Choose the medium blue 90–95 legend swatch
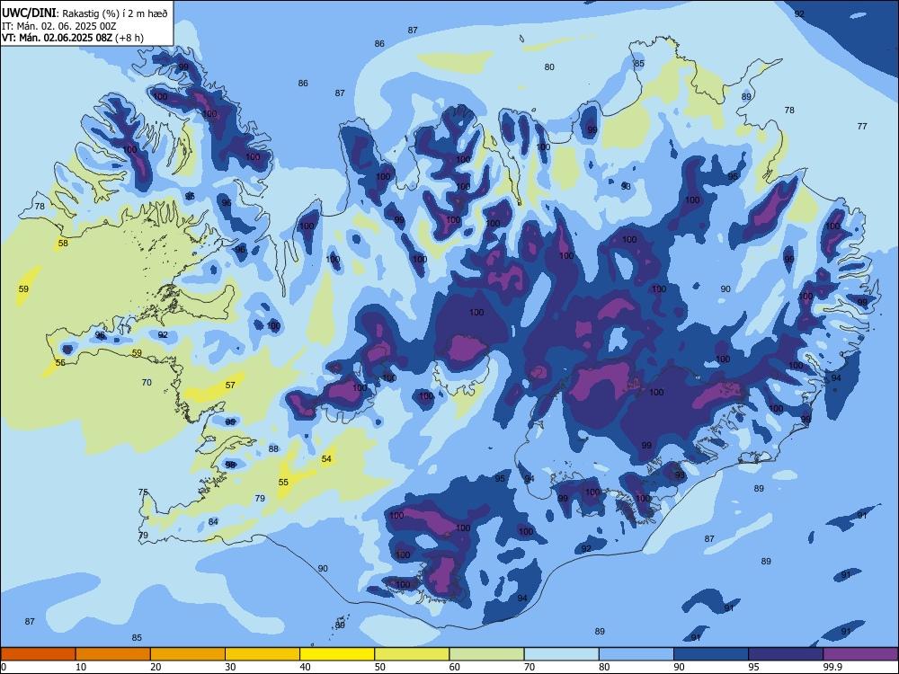 pyautogui.click(x=711, y=654)
